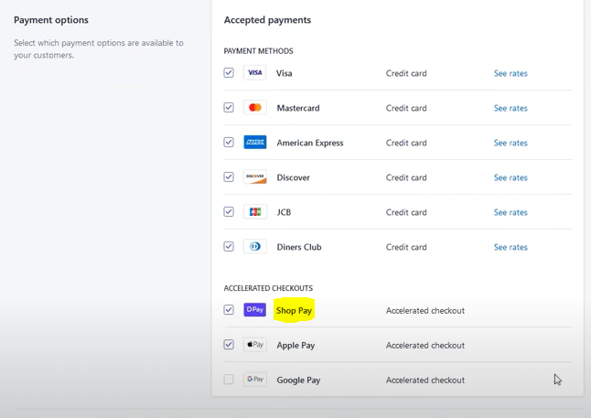Click the ACCELERATED CHECKOUTS section label
The height and width of the screenshot is (418, 591).
pos(268,288)
